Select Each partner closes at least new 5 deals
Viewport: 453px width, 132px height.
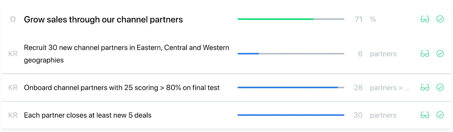87,115
